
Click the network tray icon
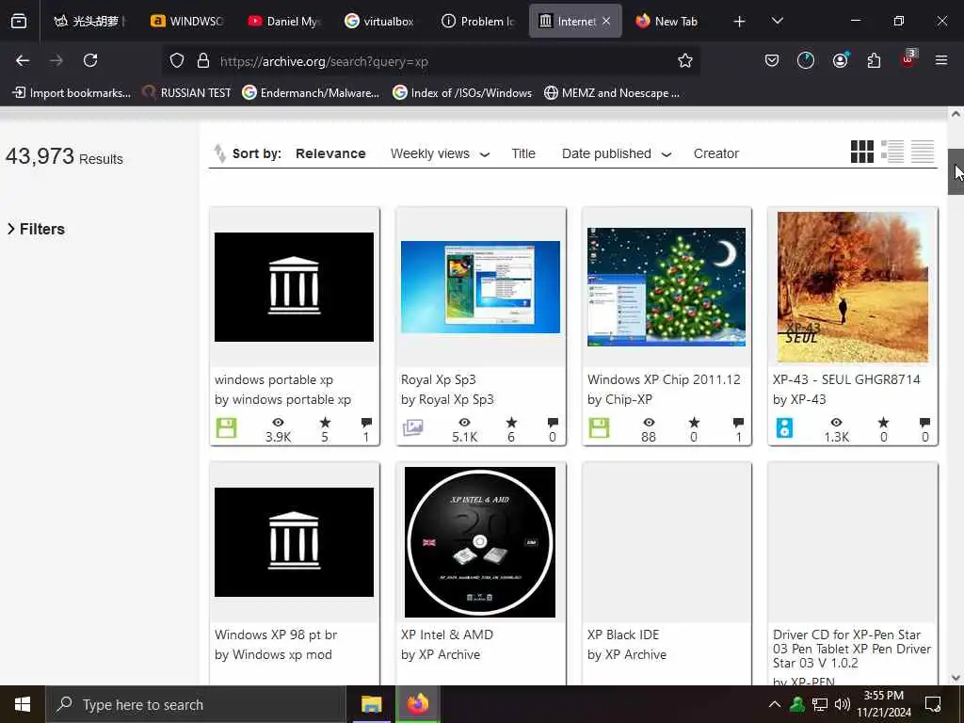[820, 704]
